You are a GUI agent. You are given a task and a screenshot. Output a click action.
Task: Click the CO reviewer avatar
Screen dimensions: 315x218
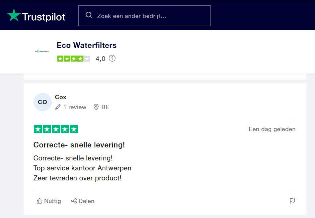click(42, 102)
